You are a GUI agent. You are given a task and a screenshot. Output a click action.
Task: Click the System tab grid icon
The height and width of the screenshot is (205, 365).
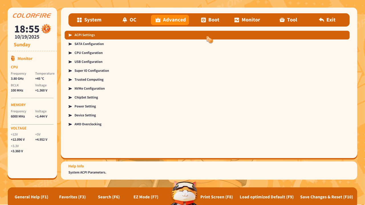pos(79,20)
